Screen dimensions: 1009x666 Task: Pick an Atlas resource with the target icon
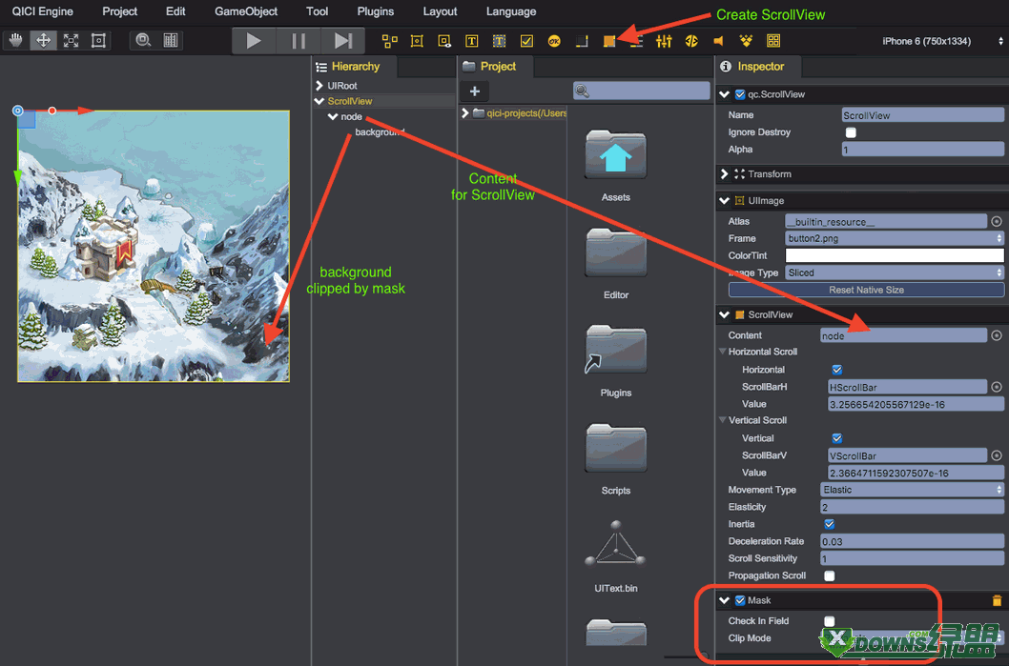pos(997,221)
